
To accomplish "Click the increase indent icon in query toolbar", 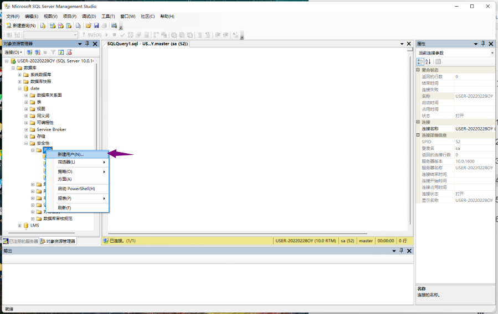I will coord(225,35).
